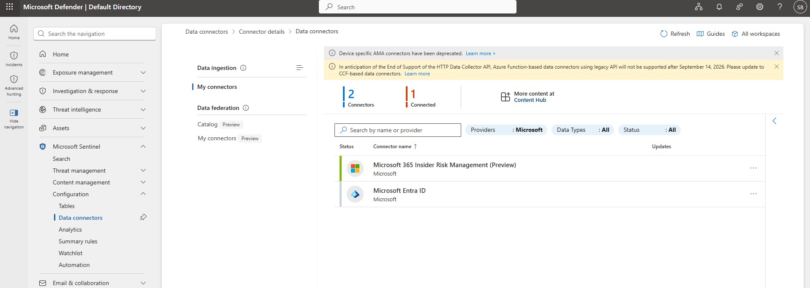Show Data ingestion info tooltip icon
The width and height of the screenshot is (810, 288).
[243, 68]
